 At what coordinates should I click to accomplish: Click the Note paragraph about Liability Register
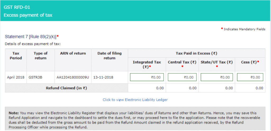tap(135, 120)
